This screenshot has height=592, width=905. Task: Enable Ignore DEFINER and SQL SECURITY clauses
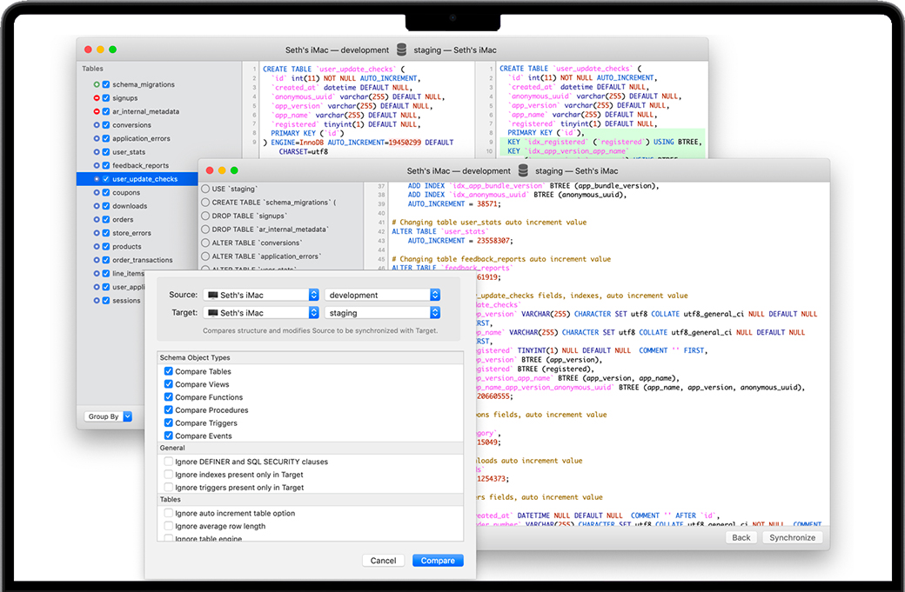pos(169,462)
